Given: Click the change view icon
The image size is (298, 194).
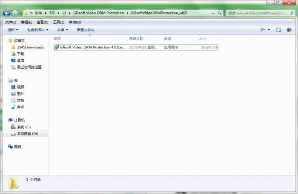Looking at the screenshot, I should point(263,30).
